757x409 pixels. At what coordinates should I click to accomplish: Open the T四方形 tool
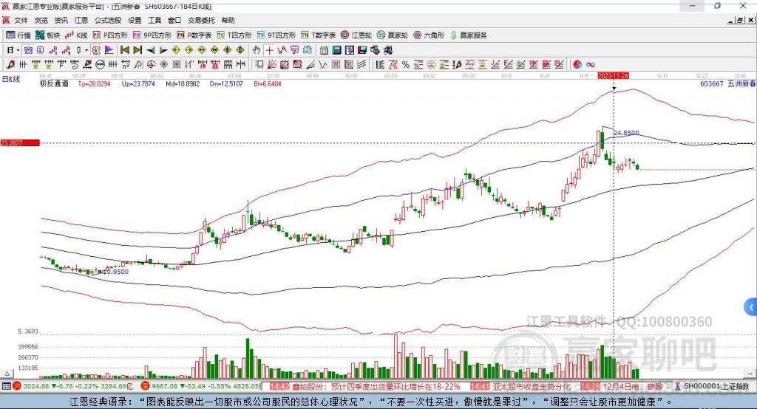tap(234, 35)
